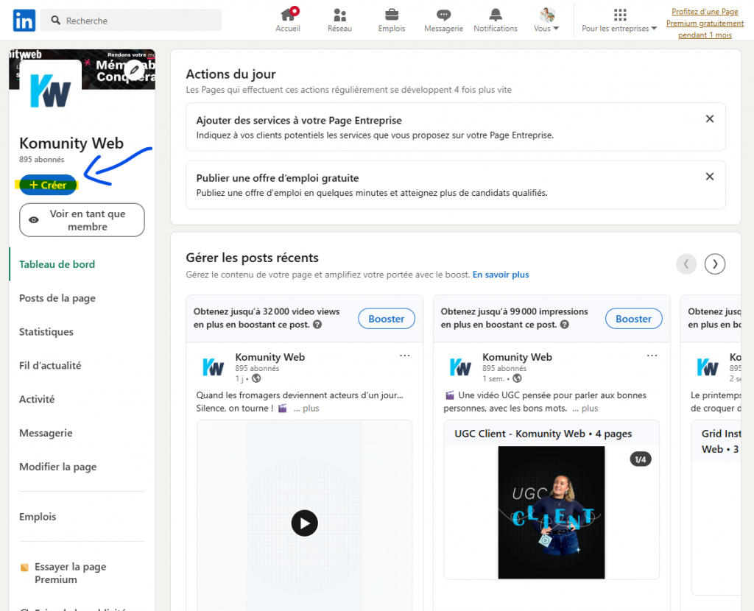Click help icon beside 32 000 video views text
Screen dimensions: 754x611
coord(317,325)
